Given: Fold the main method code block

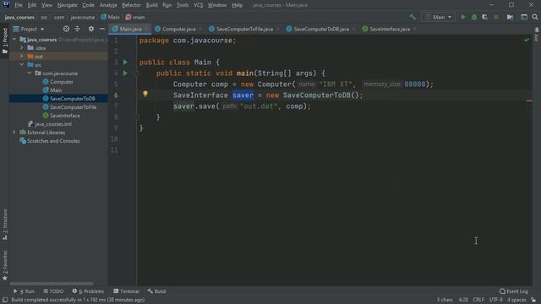Looking at the screenshot, I should (137, 73).
